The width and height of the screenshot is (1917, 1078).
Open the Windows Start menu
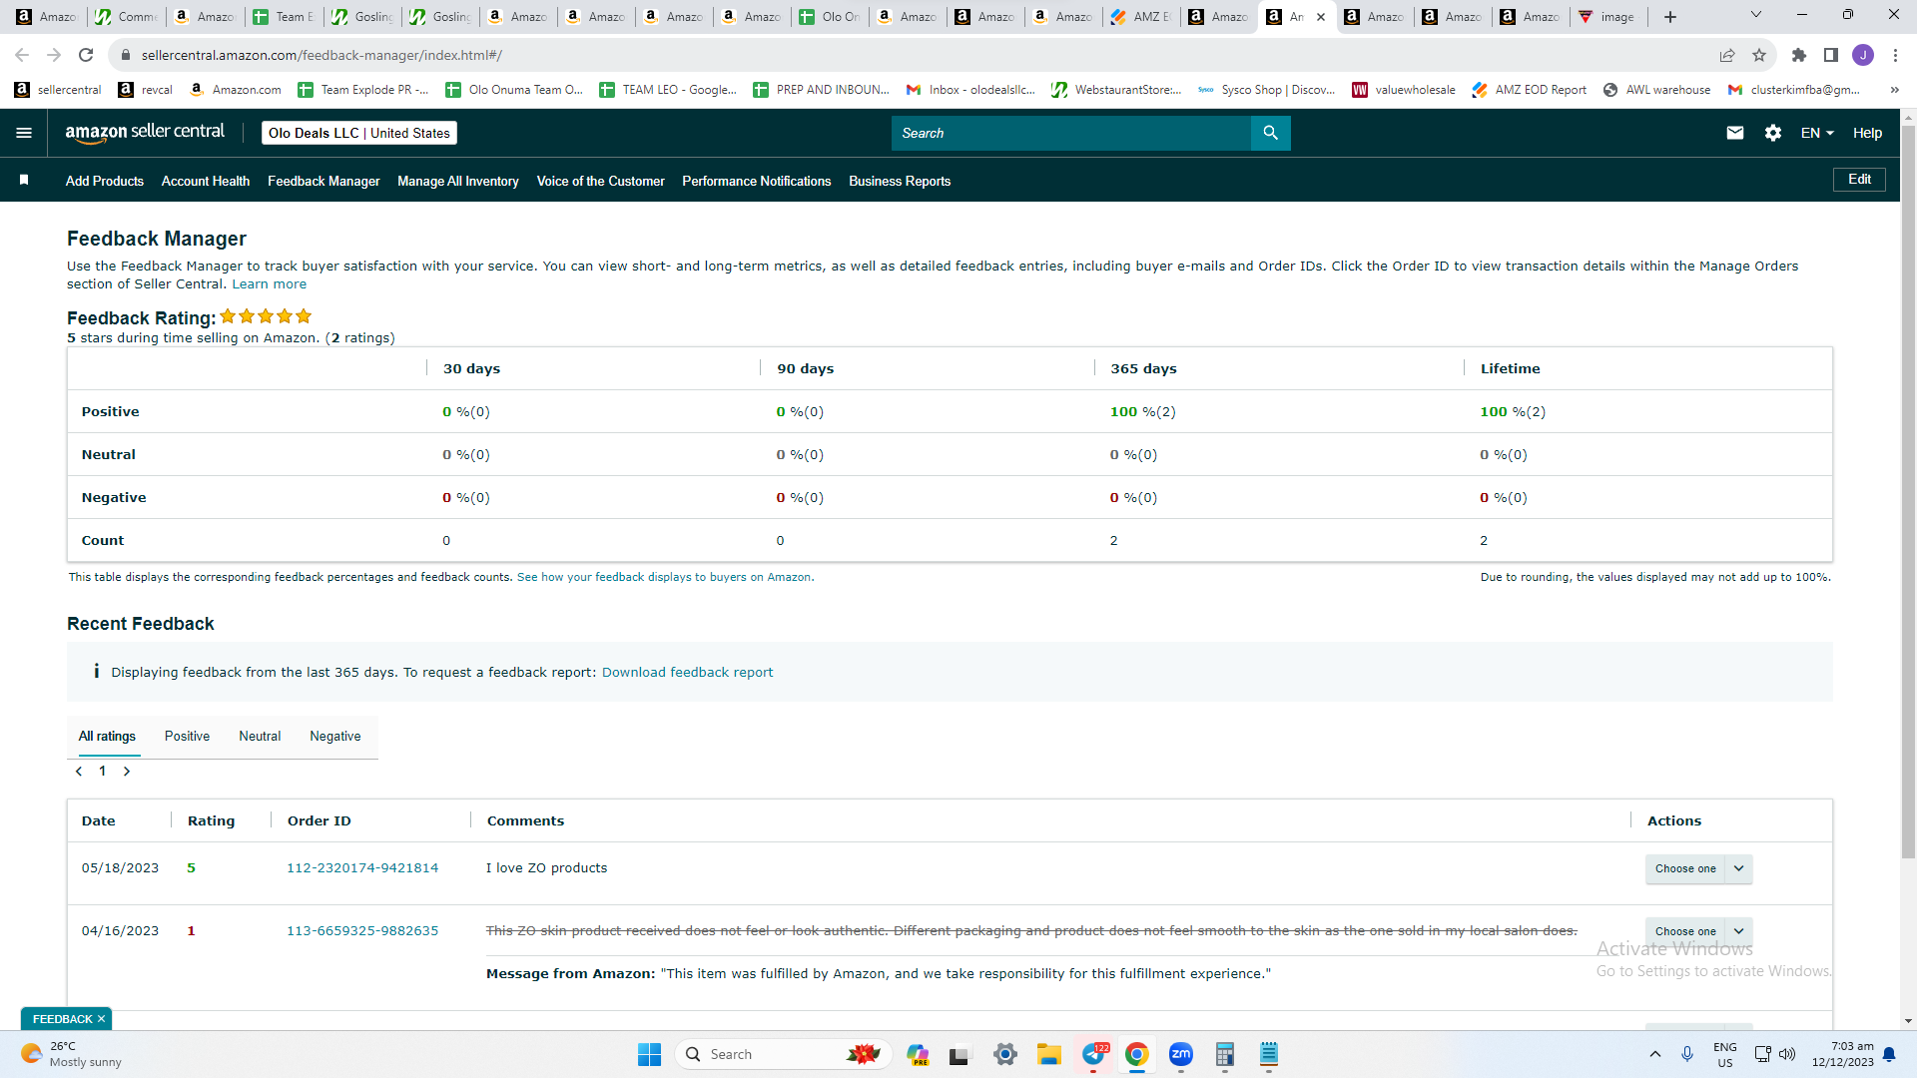649,1054
